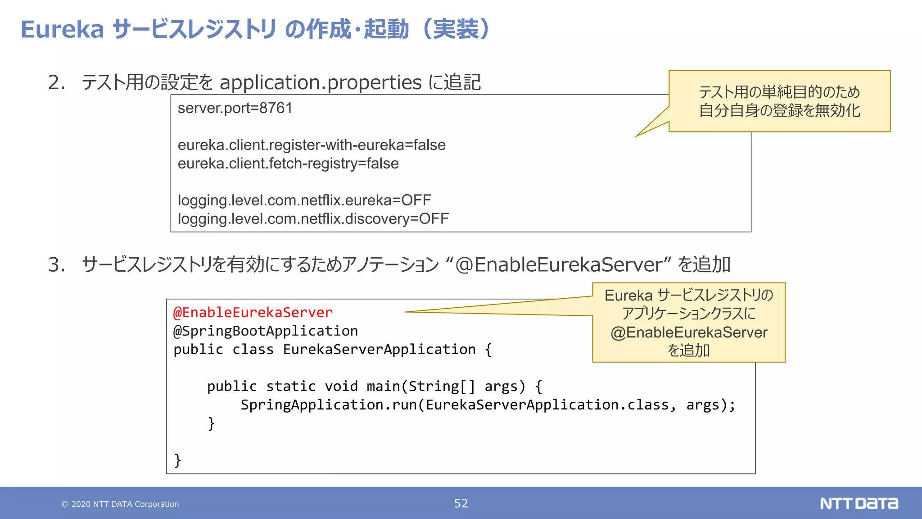922x519 pixels.
Task: Click the eureka.client.register-with-eureka=false line
Action: (312, 145)
